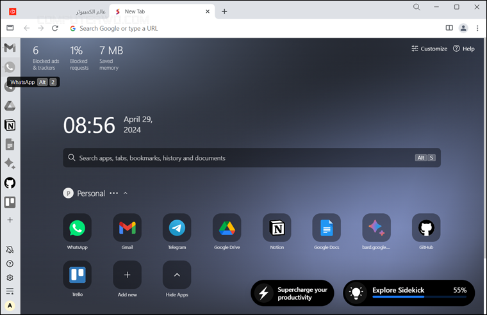Click the vertical scrollbar on the right
This screenshot has width=487, height=315.
pos(485,149)
